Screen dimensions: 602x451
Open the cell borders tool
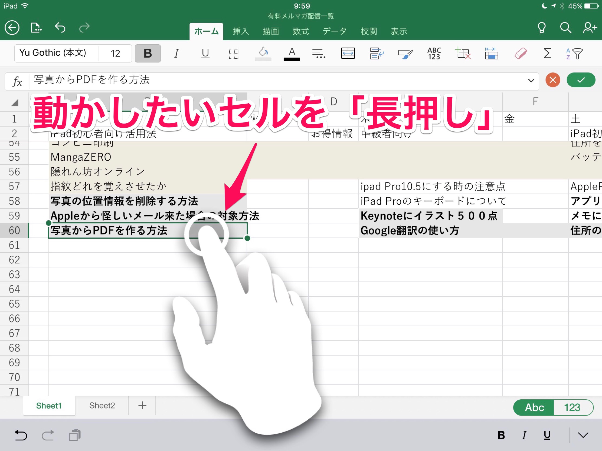click(x=234, y=54)
